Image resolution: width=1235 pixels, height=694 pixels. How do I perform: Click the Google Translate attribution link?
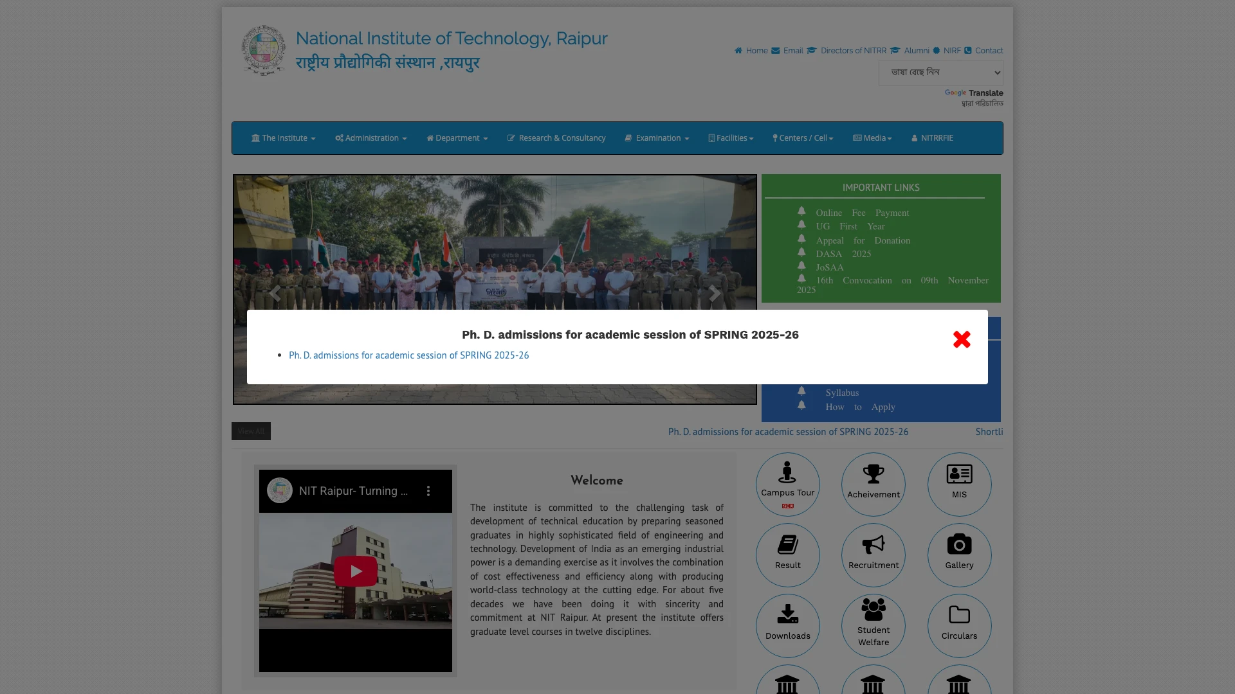pyautogui.click(x=974, y=93)
